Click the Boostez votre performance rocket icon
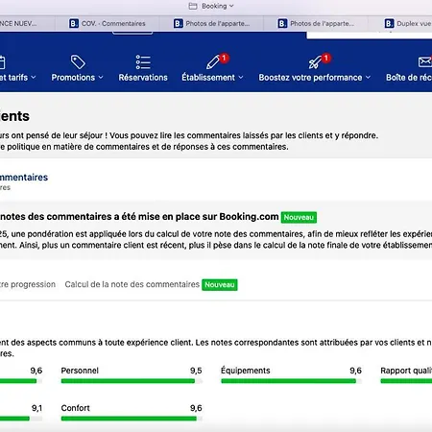The width and height of the screenshot is (432, 432). (315, 62)
